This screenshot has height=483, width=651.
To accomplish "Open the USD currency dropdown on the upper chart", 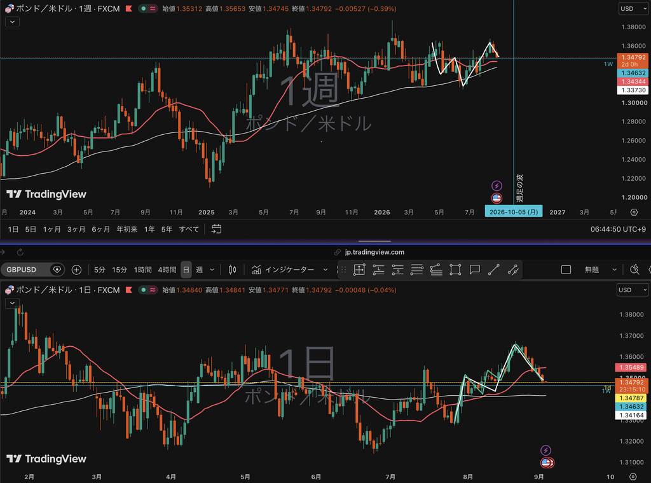I will pyautogui.click(x=633, y=8).
